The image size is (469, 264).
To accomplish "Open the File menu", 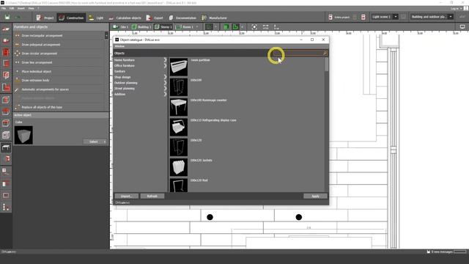I will tap(4, 8).
